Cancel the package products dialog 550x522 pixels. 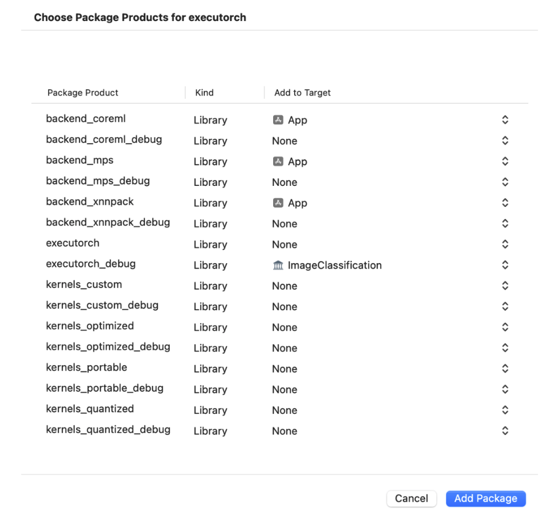(411, 499)
